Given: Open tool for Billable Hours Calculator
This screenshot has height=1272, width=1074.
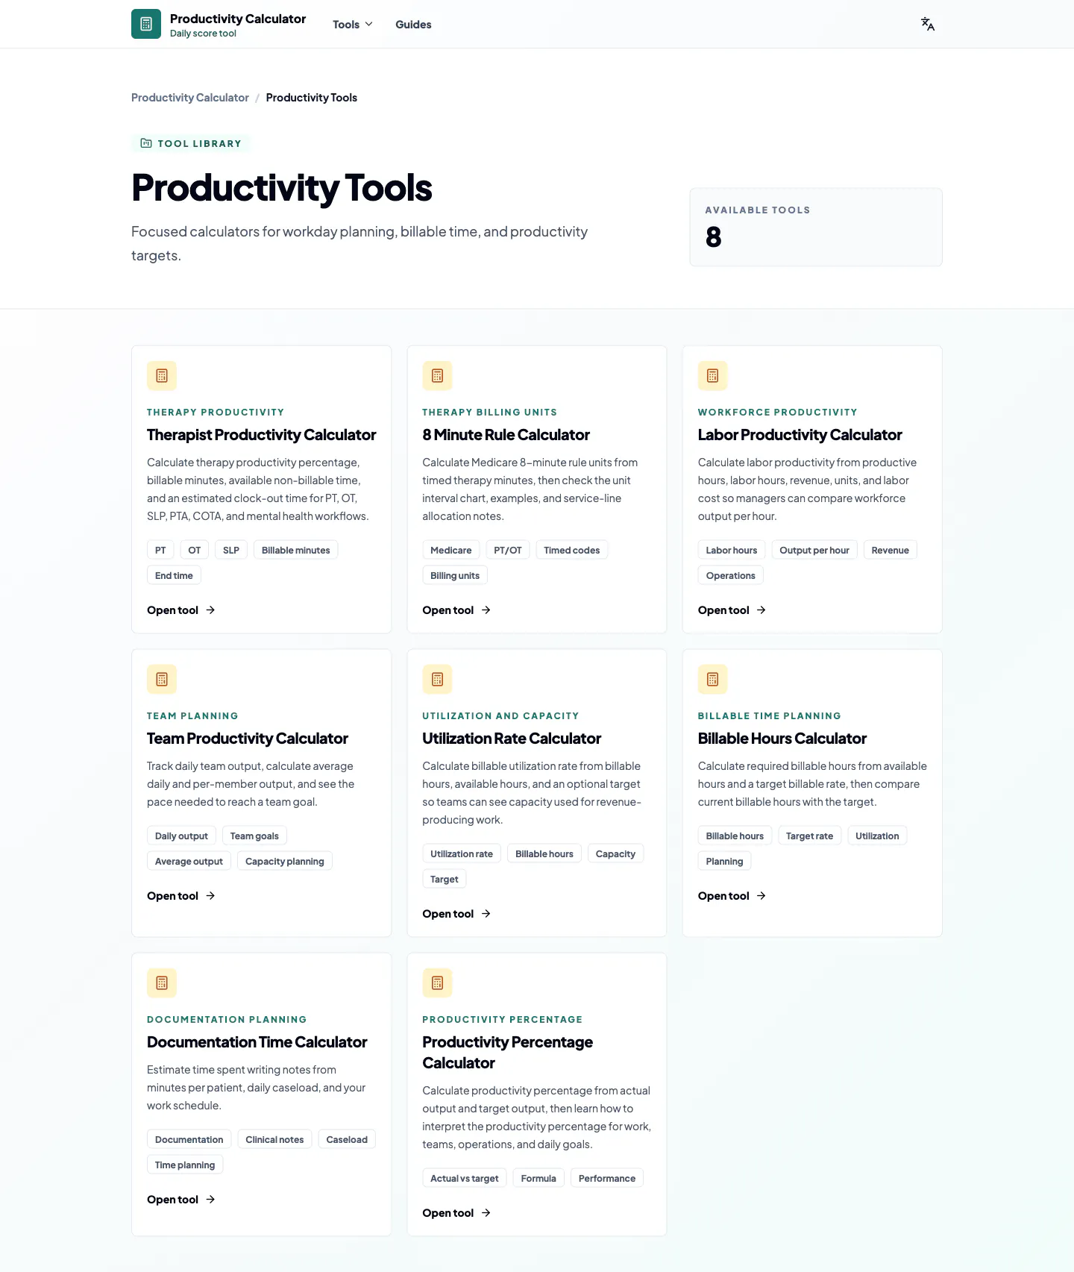Looking at the screenshot, I should (x=732, y=896).
